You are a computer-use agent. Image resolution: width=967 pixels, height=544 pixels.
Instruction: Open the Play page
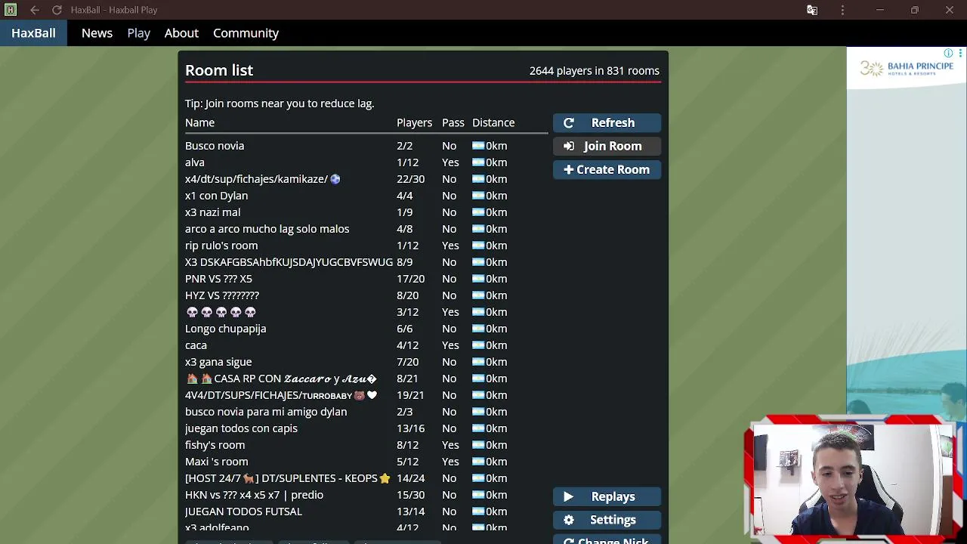[x=138, y=33]
